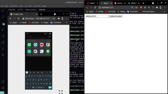168x94 pixels.
Task: Tap Google G icon on phone keyboard
Action: (x=27, y=72)
